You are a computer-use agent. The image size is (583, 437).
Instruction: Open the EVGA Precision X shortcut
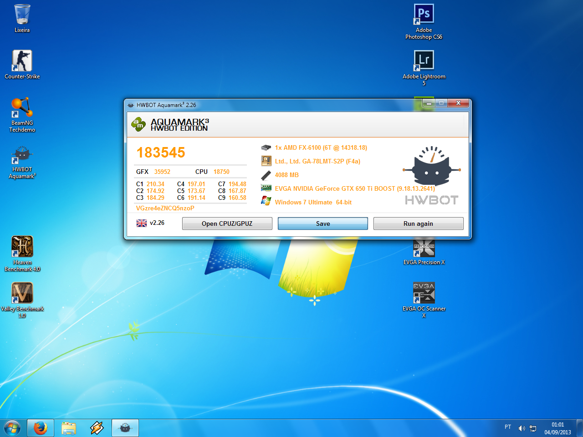424,252
